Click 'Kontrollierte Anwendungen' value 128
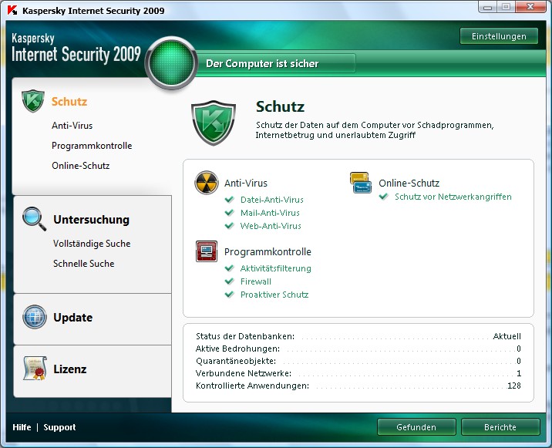This screenshot has width=552, height=448. coord(514,386)
